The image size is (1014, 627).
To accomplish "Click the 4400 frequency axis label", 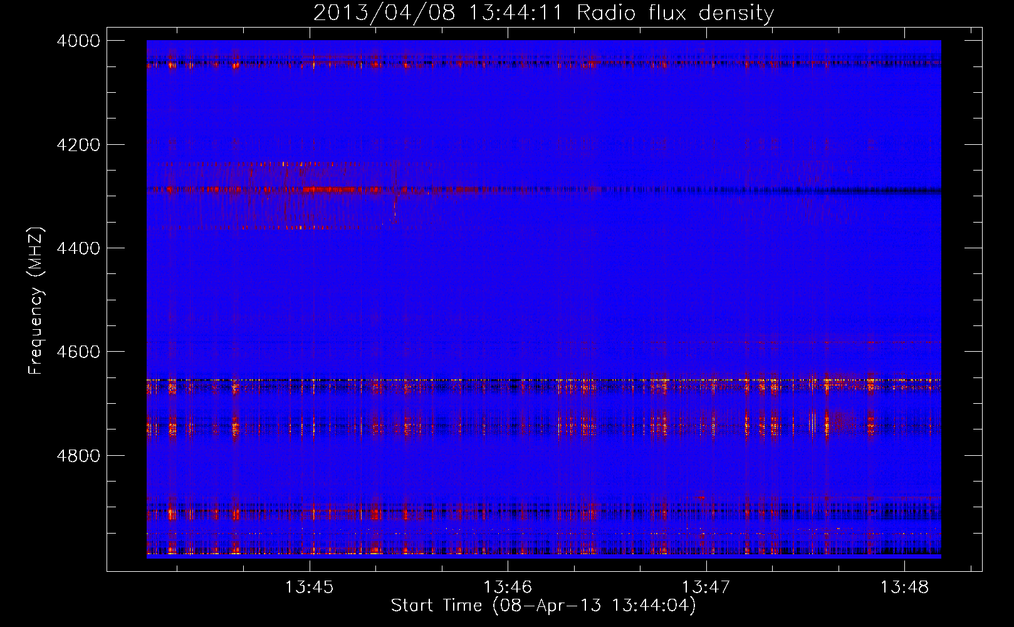I will [x=78, y=248].
